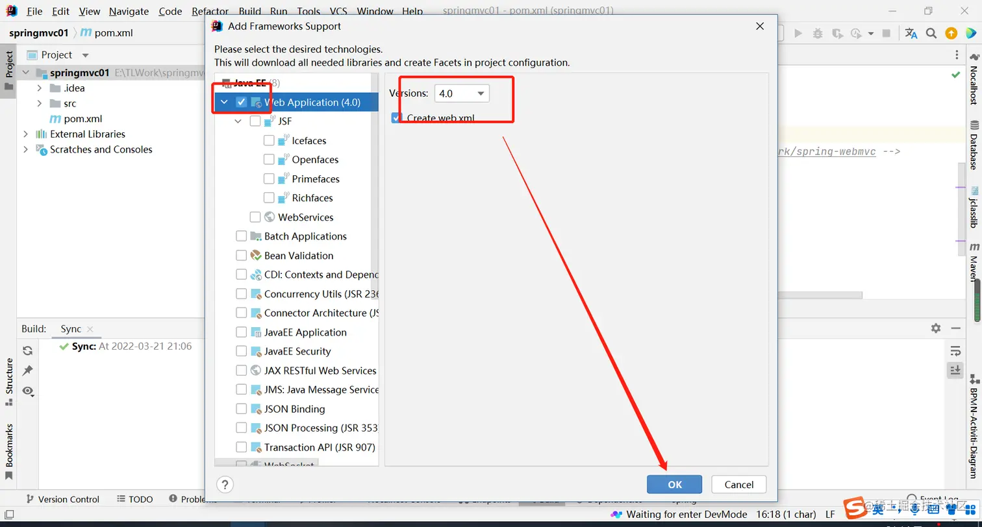Expand the src folder
The height and width of the screenshot is (527, 982).
coord(39,103)
